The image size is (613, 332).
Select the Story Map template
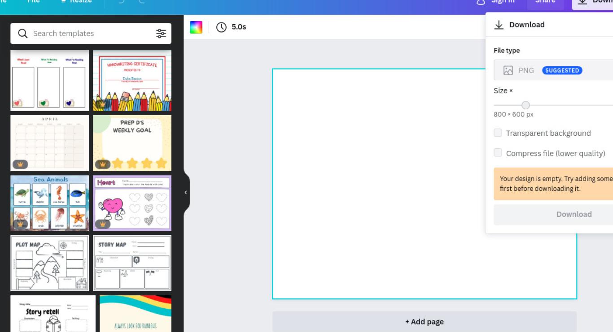(132, 263)
